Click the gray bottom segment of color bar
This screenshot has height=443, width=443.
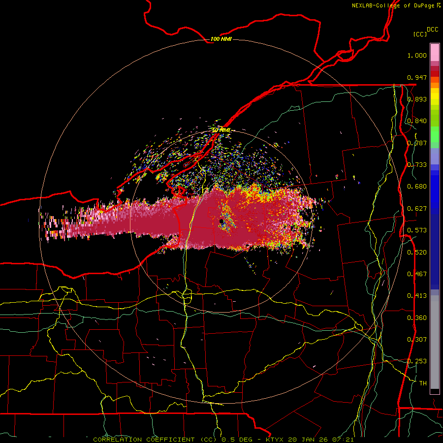coord(435,342)
